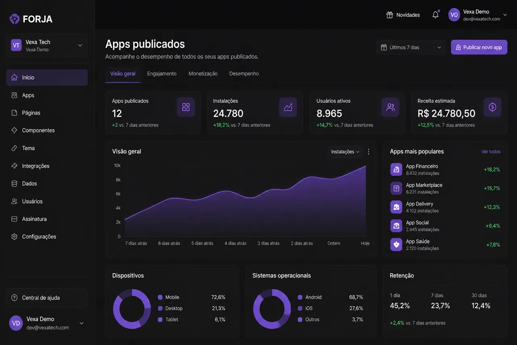Click the App Marketplace name text

424,185
